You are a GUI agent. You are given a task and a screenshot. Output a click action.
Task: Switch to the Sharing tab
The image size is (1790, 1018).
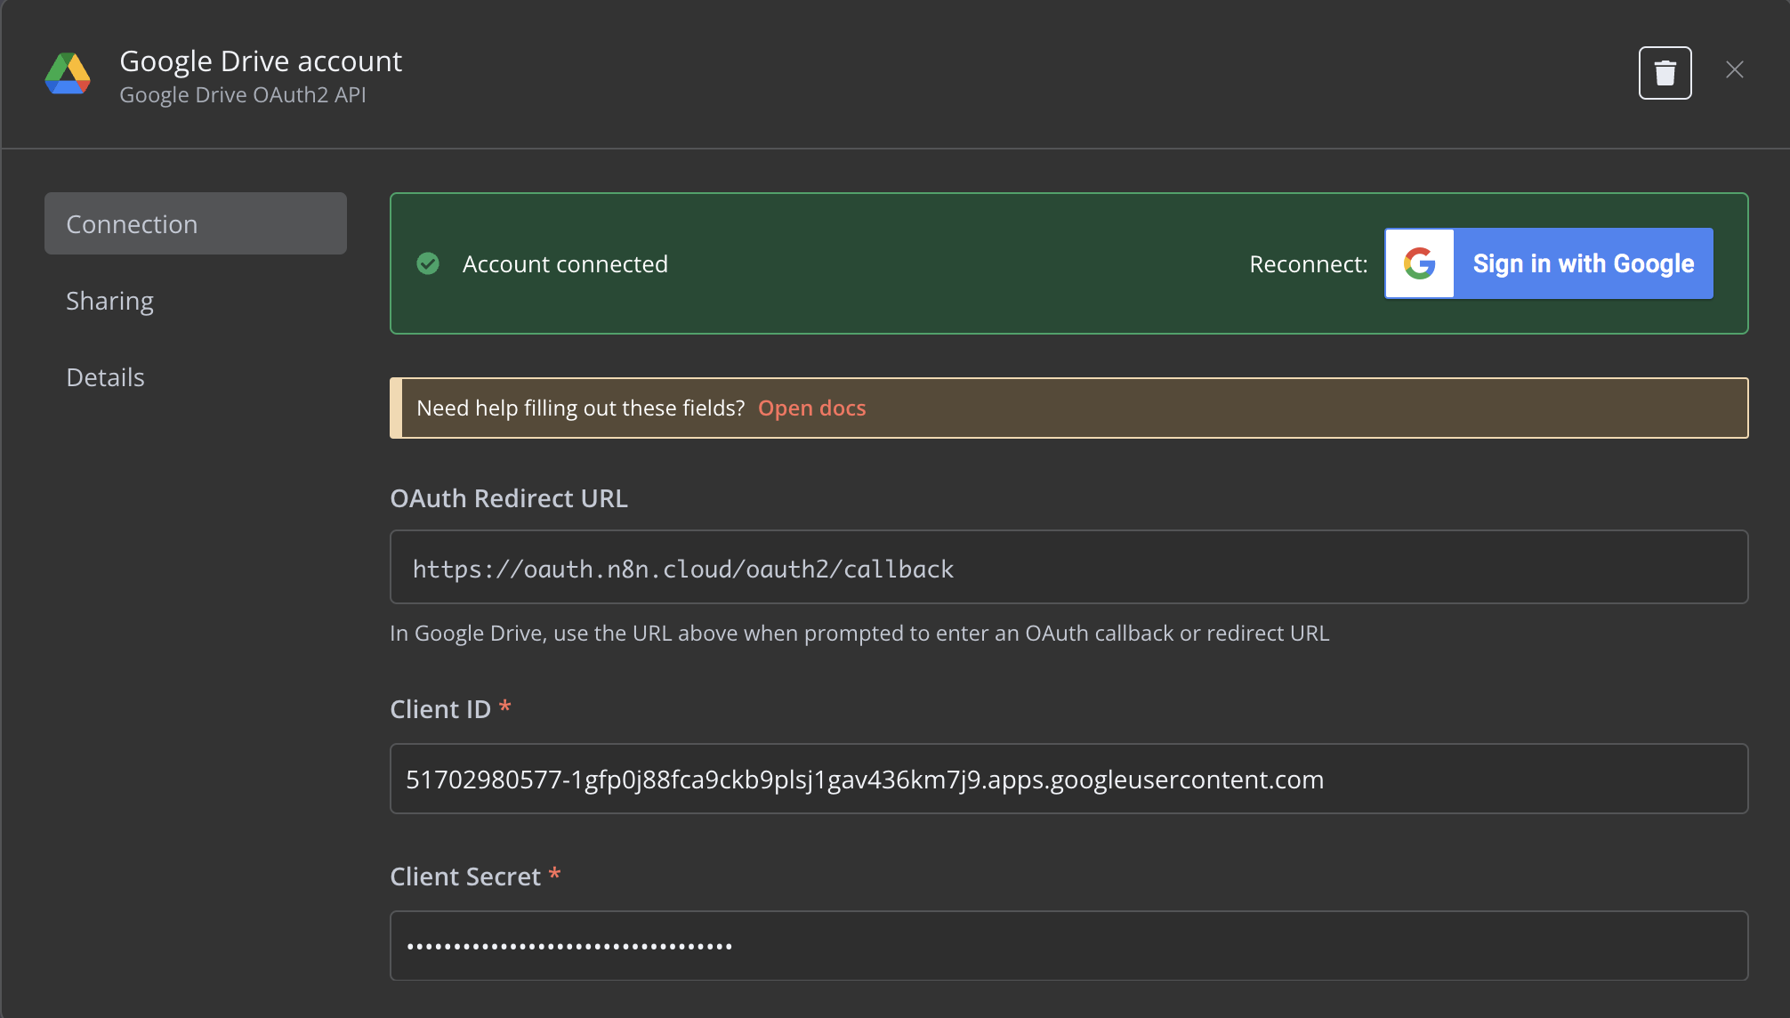[196, 301]
